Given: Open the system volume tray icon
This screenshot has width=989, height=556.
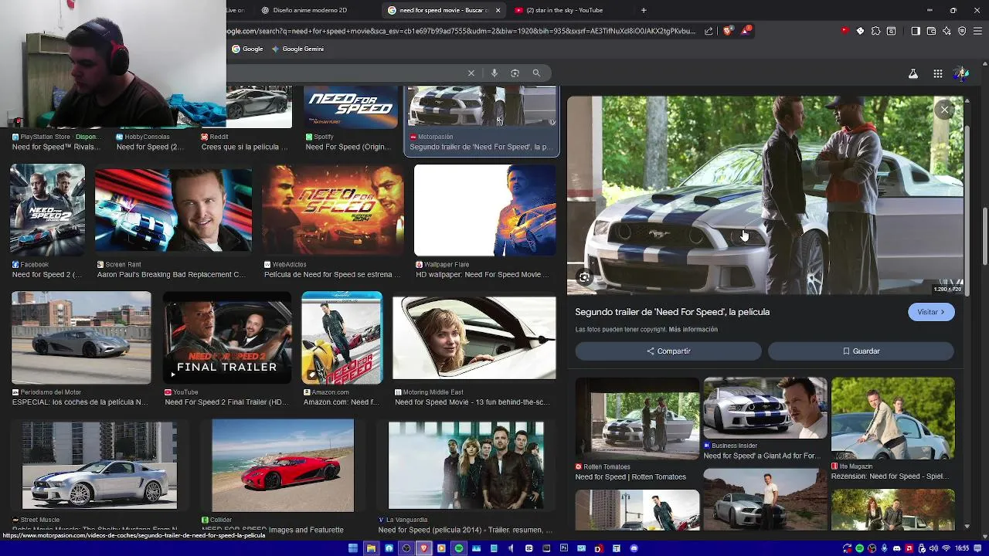Looking at the screenshot, I should [x=933, y=548].
